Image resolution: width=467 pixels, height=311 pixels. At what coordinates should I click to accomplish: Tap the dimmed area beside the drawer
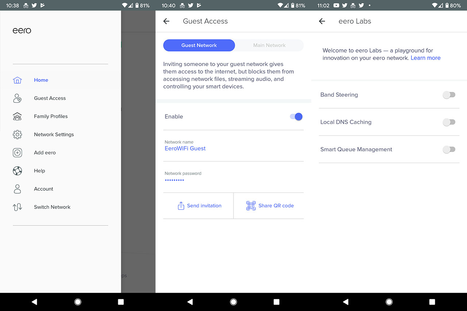138,151
